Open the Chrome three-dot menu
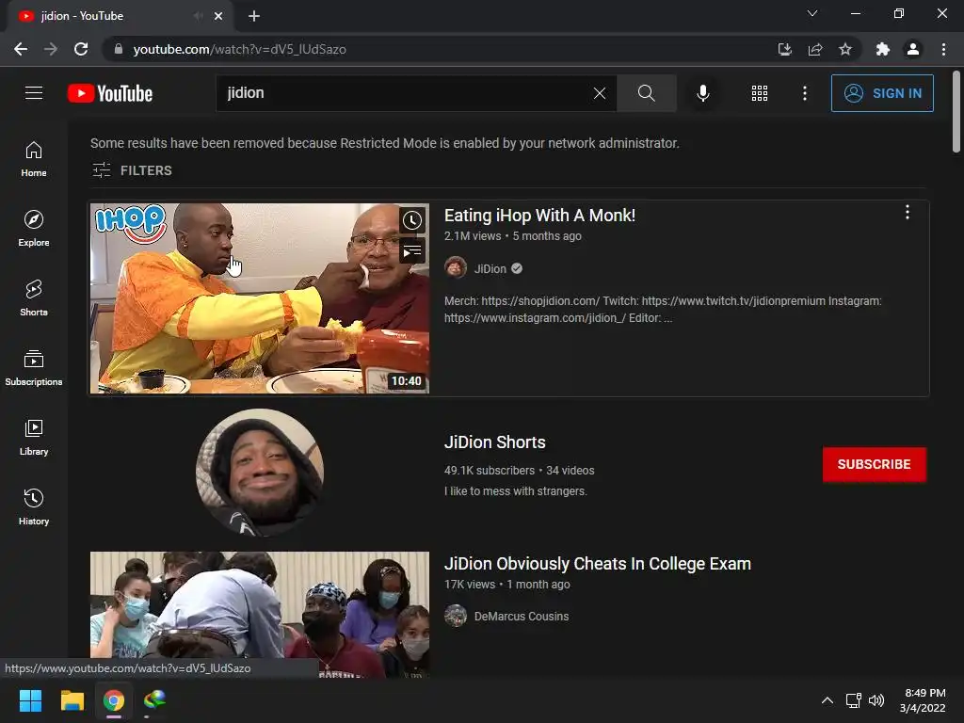The image size is (964, 723). [x=943, y=49]
